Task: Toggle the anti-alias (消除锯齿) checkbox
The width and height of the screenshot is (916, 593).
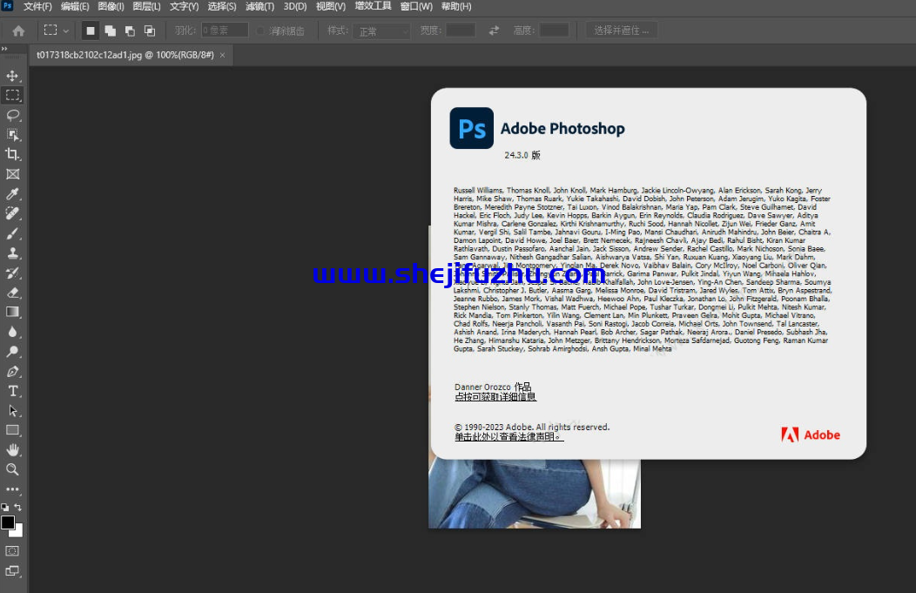Action: (260, 30)
